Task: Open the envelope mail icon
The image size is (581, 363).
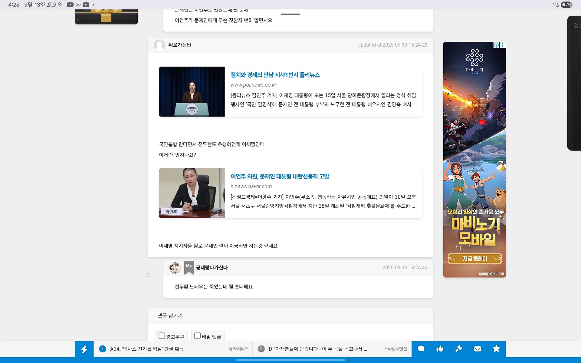Action: point(477,349)
